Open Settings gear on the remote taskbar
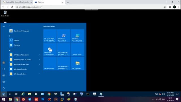 36,94
